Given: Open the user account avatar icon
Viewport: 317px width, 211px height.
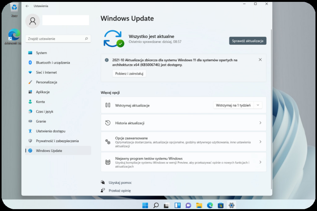Looking at the screenshot, I should 33,21.
